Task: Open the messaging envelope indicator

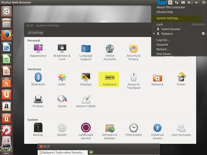Action: [x=183, y=2]
